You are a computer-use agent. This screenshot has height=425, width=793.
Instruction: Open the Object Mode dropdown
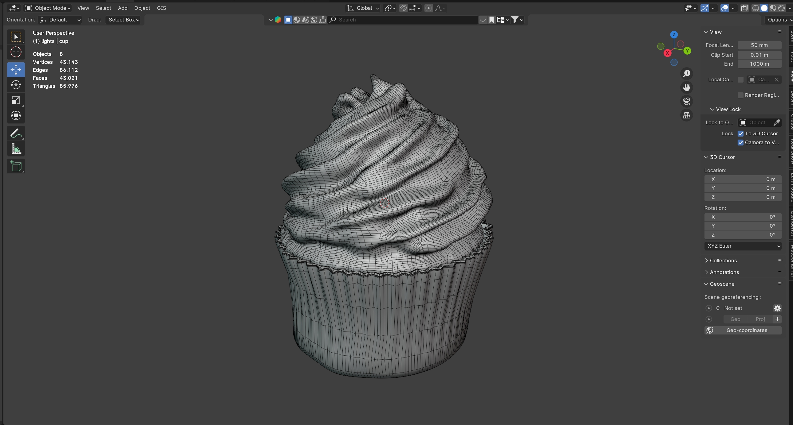[x=48, y=8]
